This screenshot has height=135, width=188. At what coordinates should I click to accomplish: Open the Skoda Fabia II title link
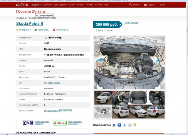click(x=30, y=24)
